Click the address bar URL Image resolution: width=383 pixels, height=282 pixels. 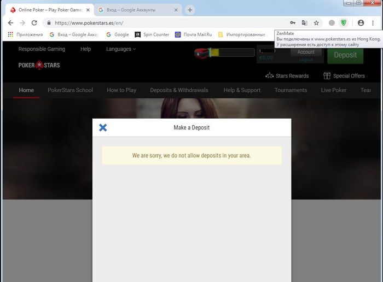coord(89,23)
